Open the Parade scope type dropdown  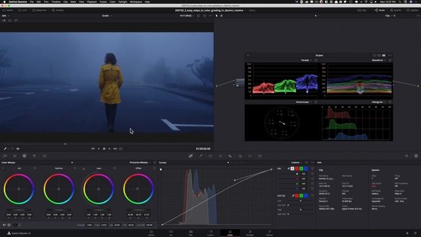307,61
